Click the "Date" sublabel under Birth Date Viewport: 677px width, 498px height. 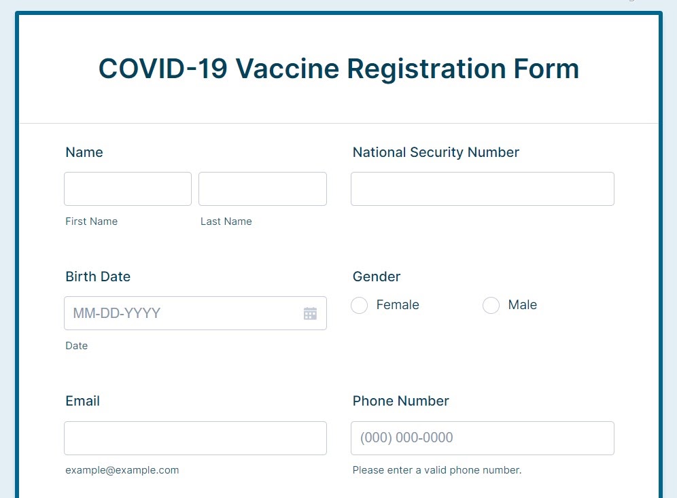(76, 346)
